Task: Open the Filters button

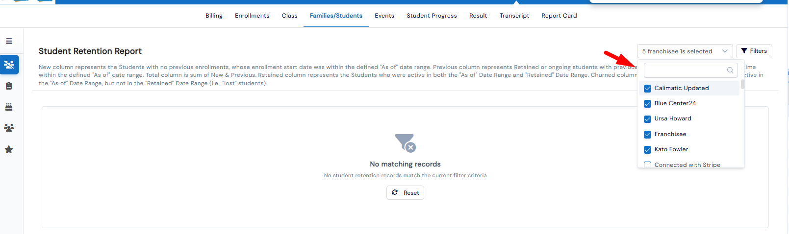Action: [x=754, y=51]
